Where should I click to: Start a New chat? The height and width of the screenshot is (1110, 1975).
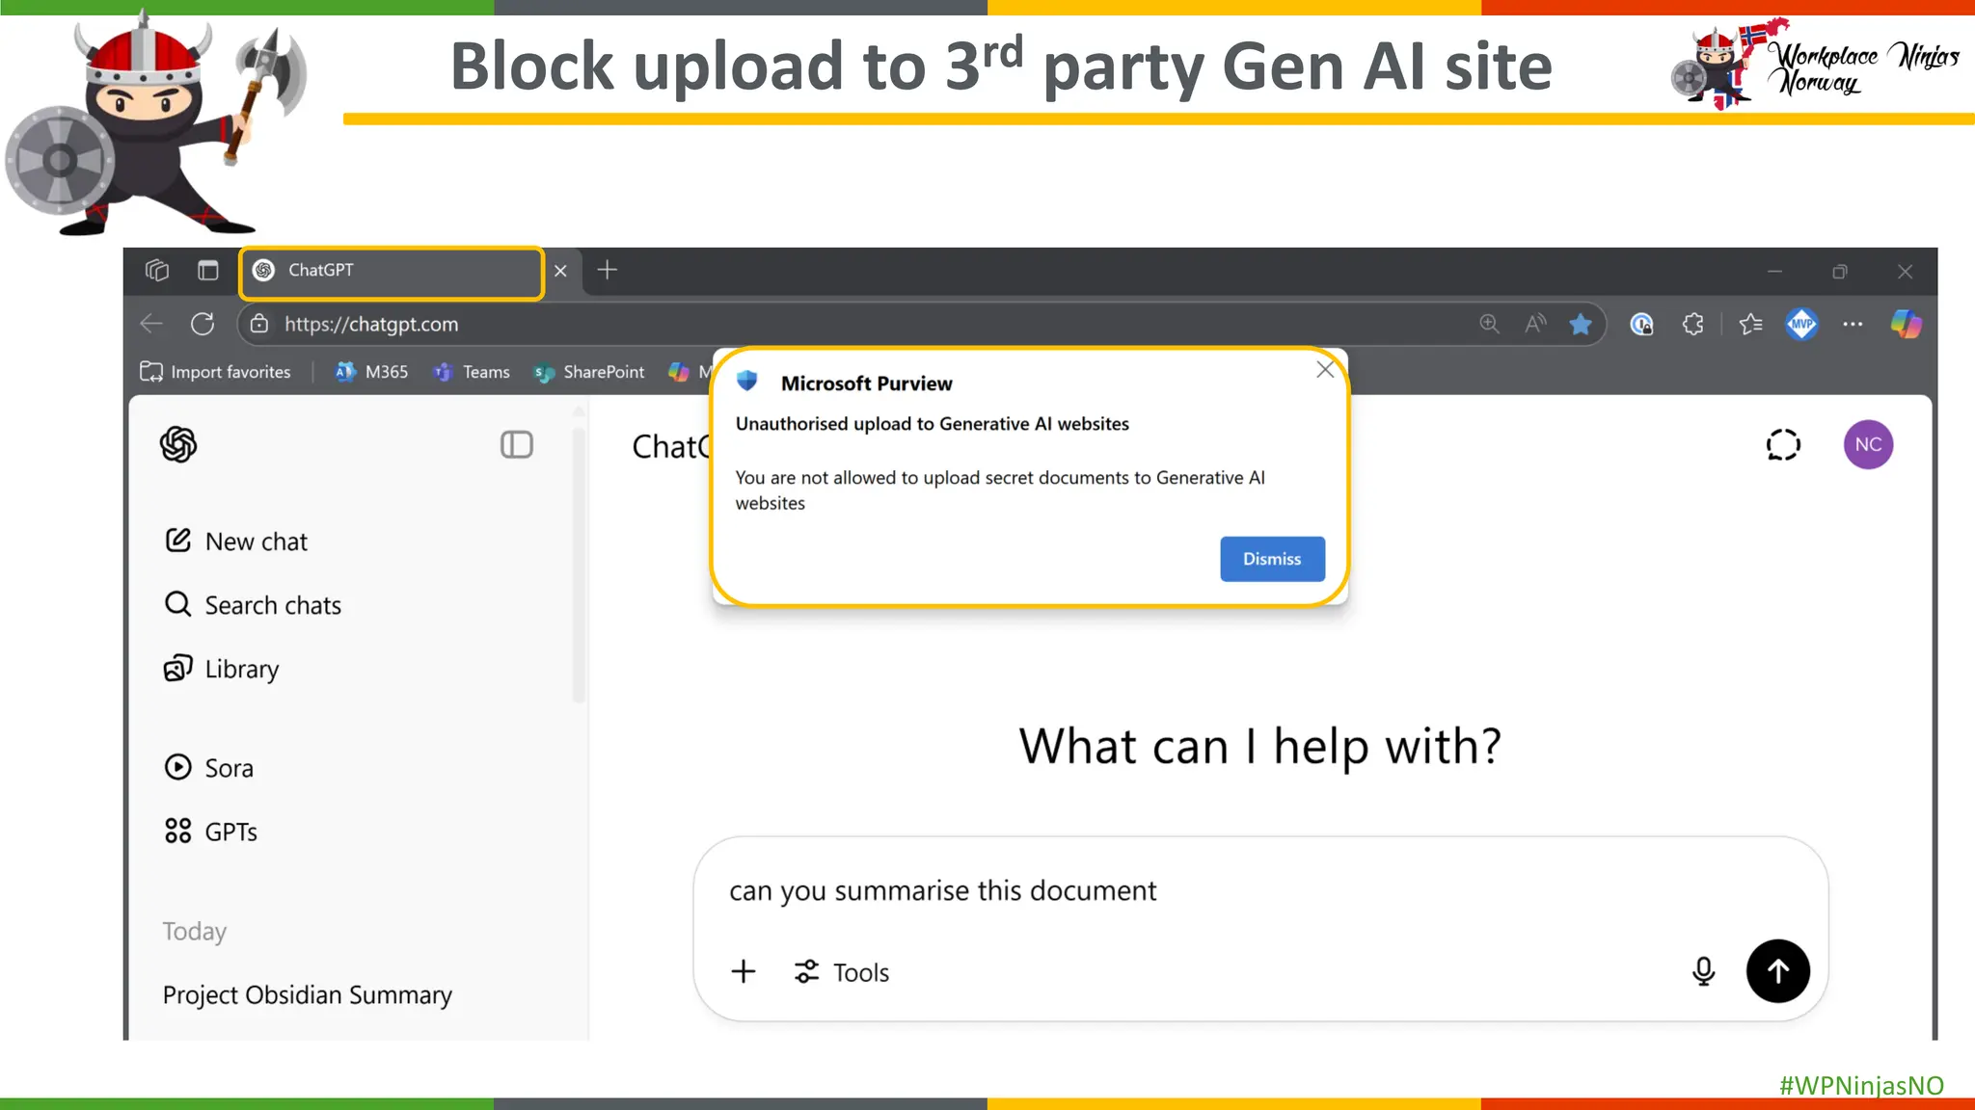pos(237,542)
